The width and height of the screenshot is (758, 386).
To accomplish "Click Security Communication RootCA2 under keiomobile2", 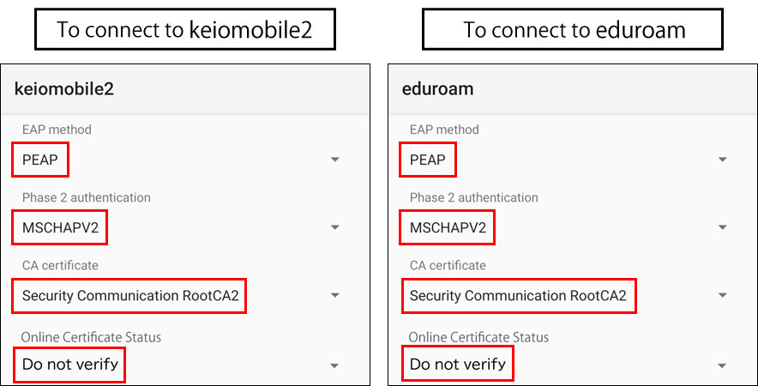I will point(129,296).
